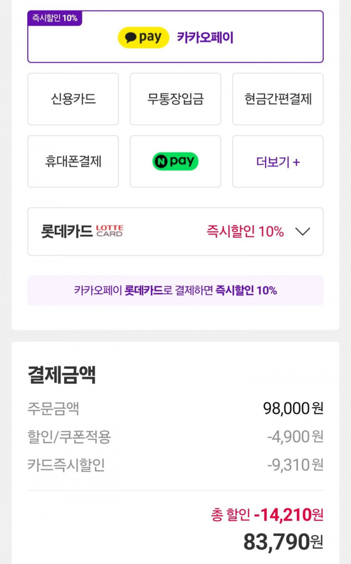Select the green N pay logo

click(x=175, y=161)
